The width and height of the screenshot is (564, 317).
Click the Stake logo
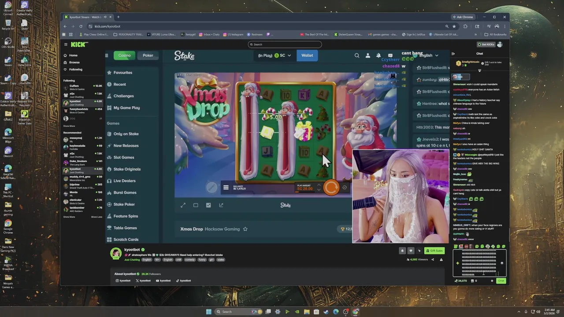[184, 55]
